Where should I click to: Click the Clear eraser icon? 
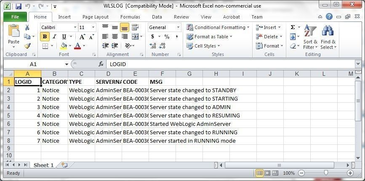[293, 46]
